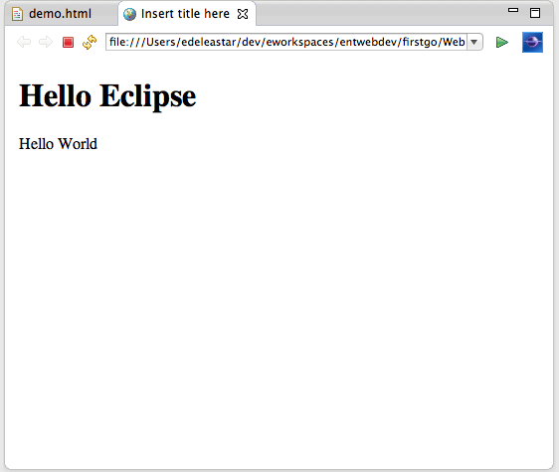Click empty tab bar space right of tabs
559x472 pixels.
[378, 14]
